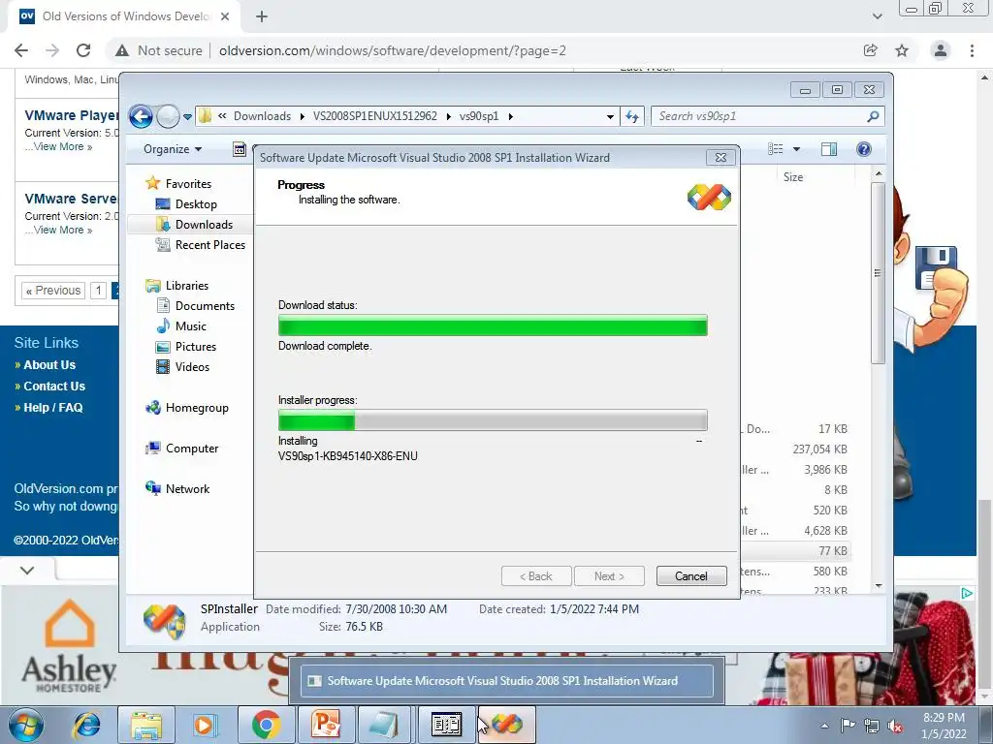Click the change view icon

(x=776, y=149)
